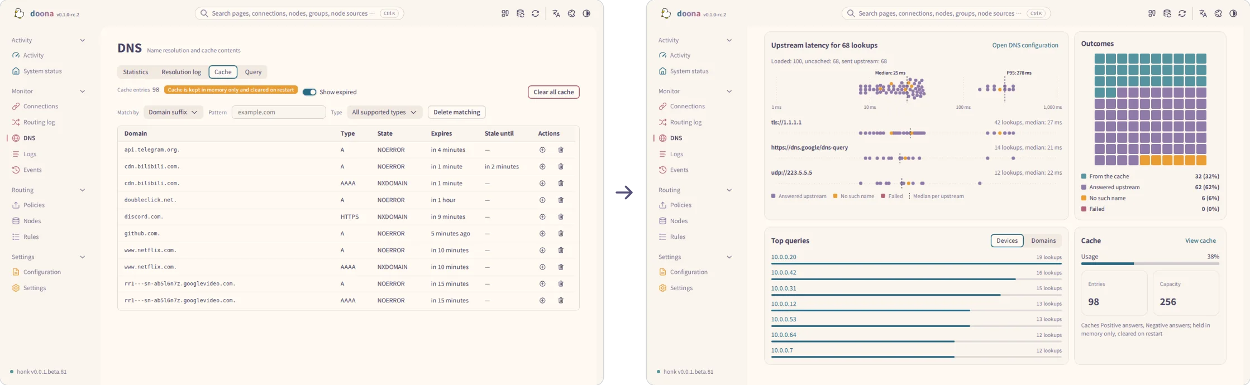
Task: Open the language translate icon in left screenshot
Action: 556,13
